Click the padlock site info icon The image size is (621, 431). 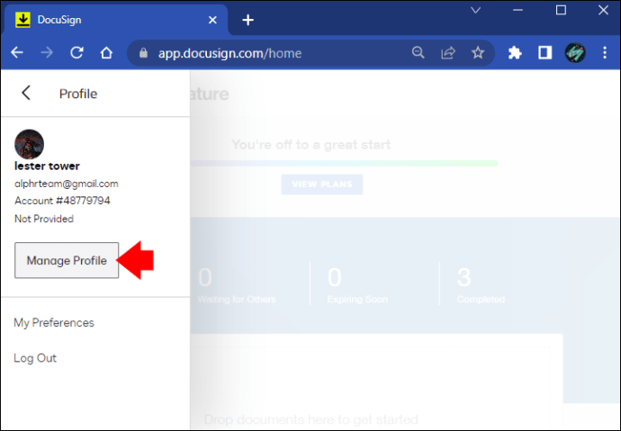click(143, 53)
